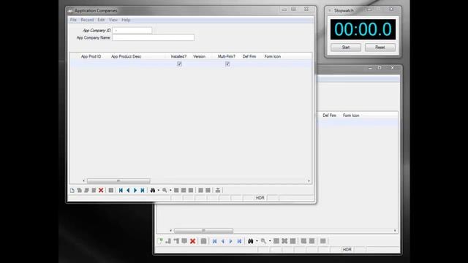Maximize the back window

(380, 68)
